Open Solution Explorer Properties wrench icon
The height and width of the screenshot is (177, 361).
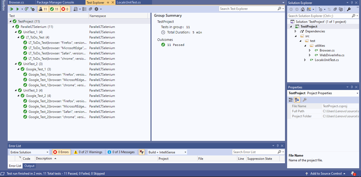349,9
